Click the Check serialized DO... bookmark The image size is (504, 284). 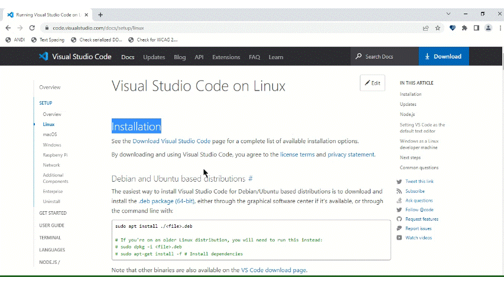(96, 40)
